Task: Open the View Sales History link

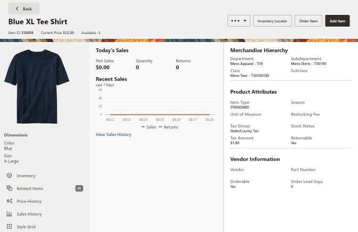Action: [x=113, y=135]
